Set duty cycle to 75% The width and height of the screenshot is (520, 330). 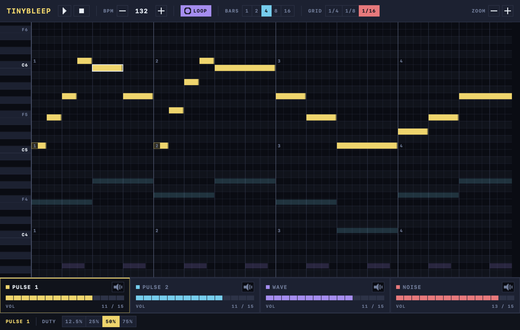pos(128,322)
